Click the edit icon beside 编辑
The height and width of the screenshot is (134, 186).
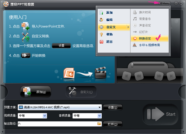[x=101, y=20]
